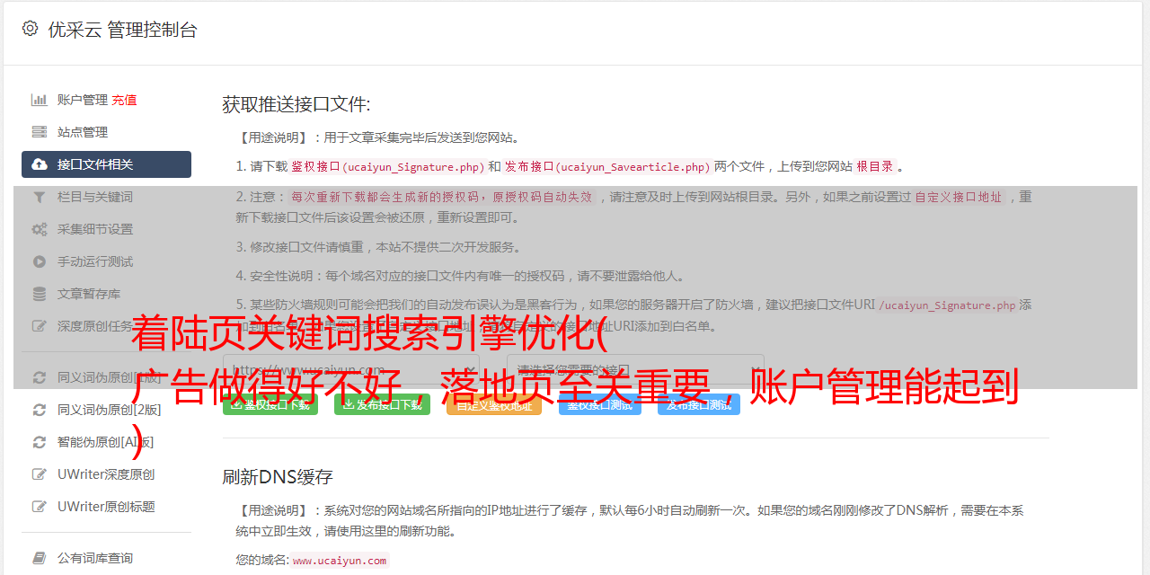
Task: Click the green 鉴权接口下载 button
Action: [x=270, y=404]
